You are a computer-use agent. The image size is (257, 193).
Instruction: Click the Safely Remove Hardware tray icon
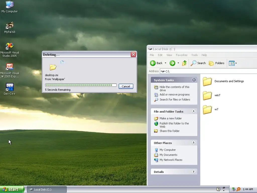click(x=234, y=189)
